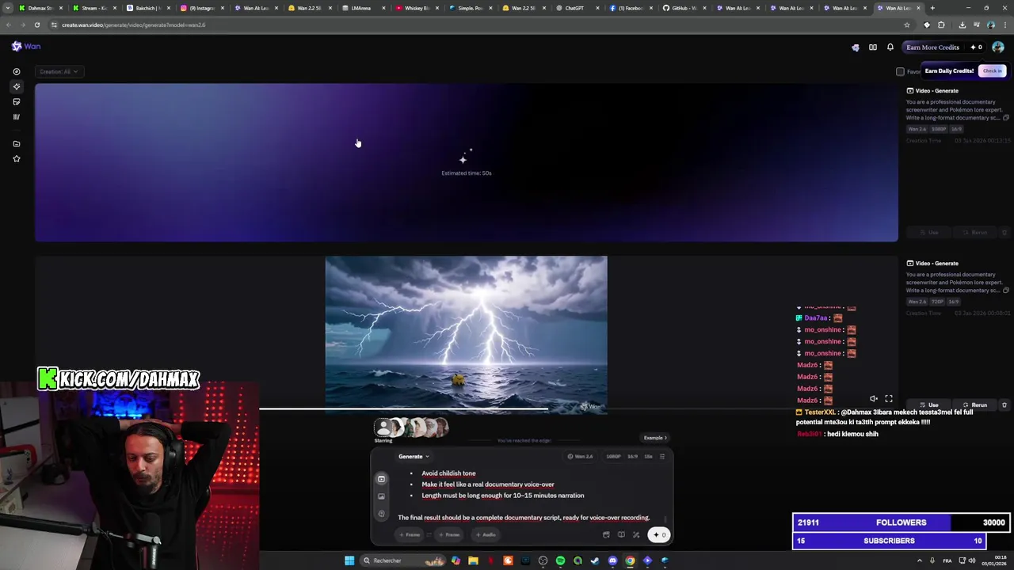
Task: Click the colorful gem icon in header
Action: [x=855, y=47]
